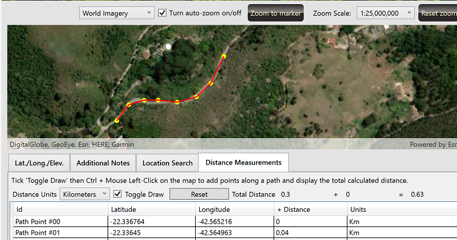Click the Km units cell for Path Point #00
The height and width of the screenshot is (240, 457).
click(402, 222)
